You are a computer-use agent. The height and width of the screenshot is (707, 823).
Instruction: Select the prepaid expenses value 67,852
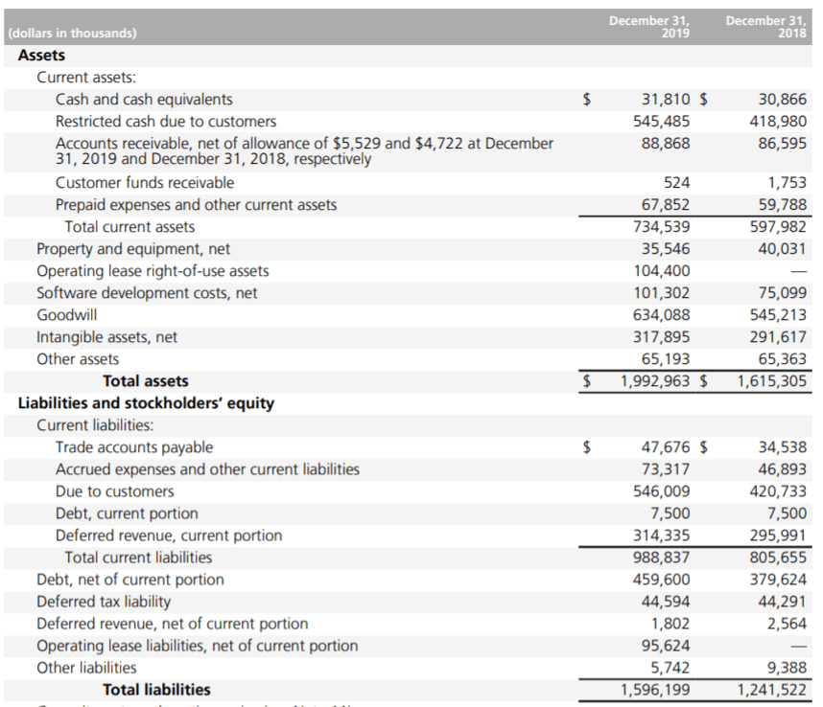coord(666,204)
